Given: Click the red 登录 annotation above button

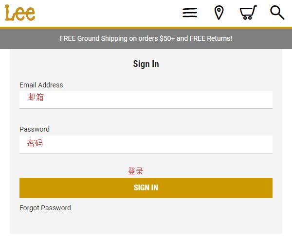Looking at the screenshot, I should click(136, 171).
